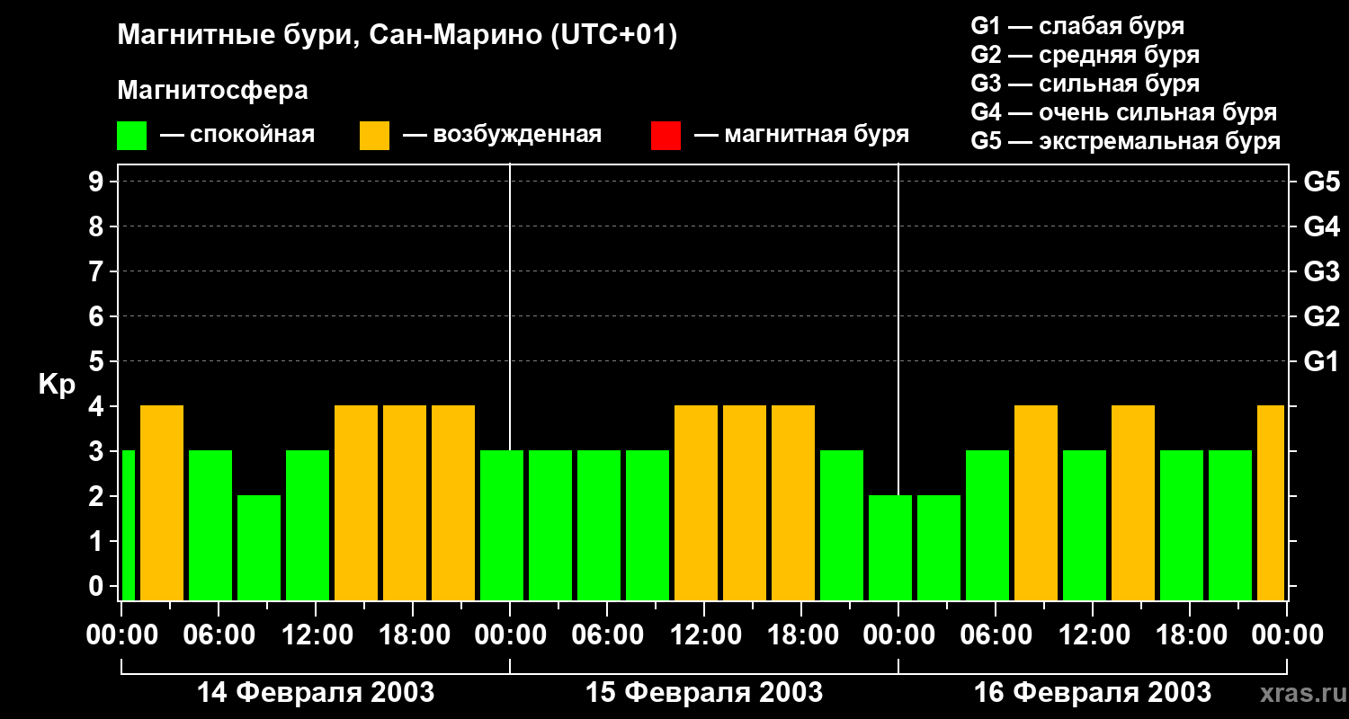Click the red 'магнитная буря' legend swatch
Screen dimensions: 1349x719
coord(666,136)
